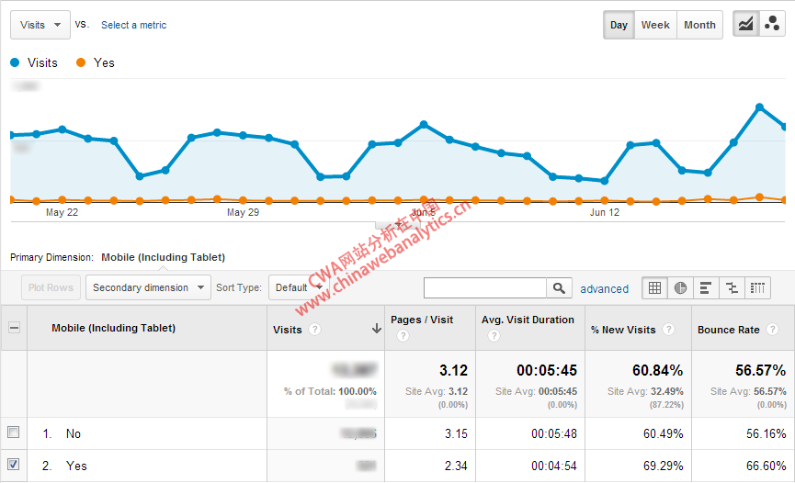The image size is (795, 483).
Task: Switch chart granularity to Week
Action: 655,25
